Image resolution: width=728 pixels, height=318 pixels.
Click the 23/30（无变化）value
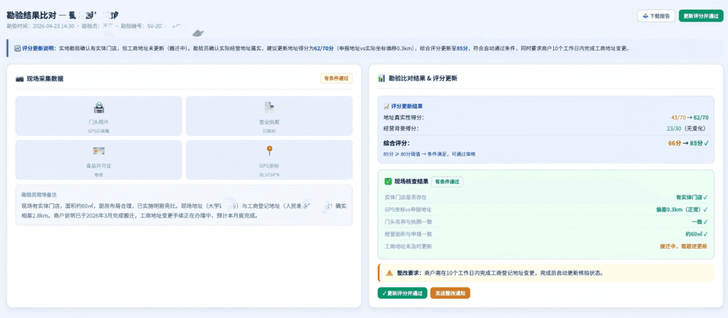688,129
